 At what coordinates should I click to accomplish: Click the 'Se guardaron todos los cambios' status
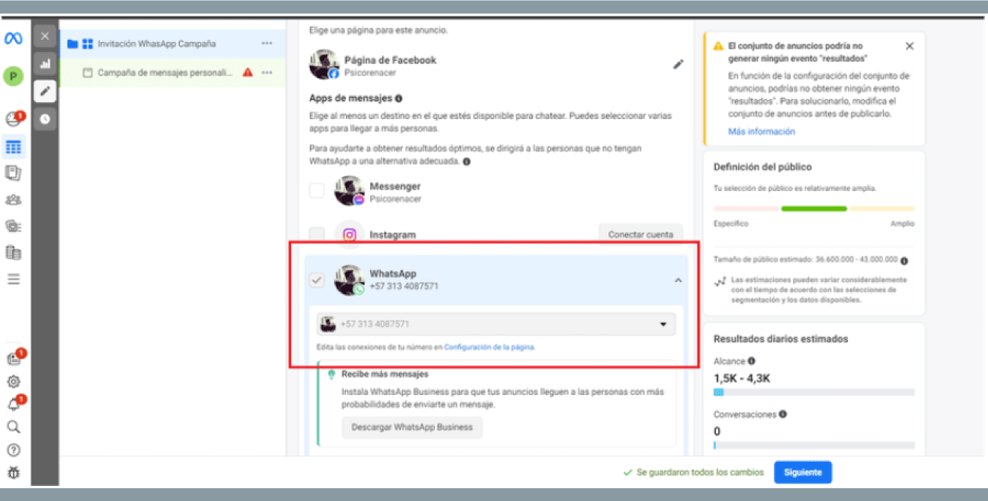693,472
